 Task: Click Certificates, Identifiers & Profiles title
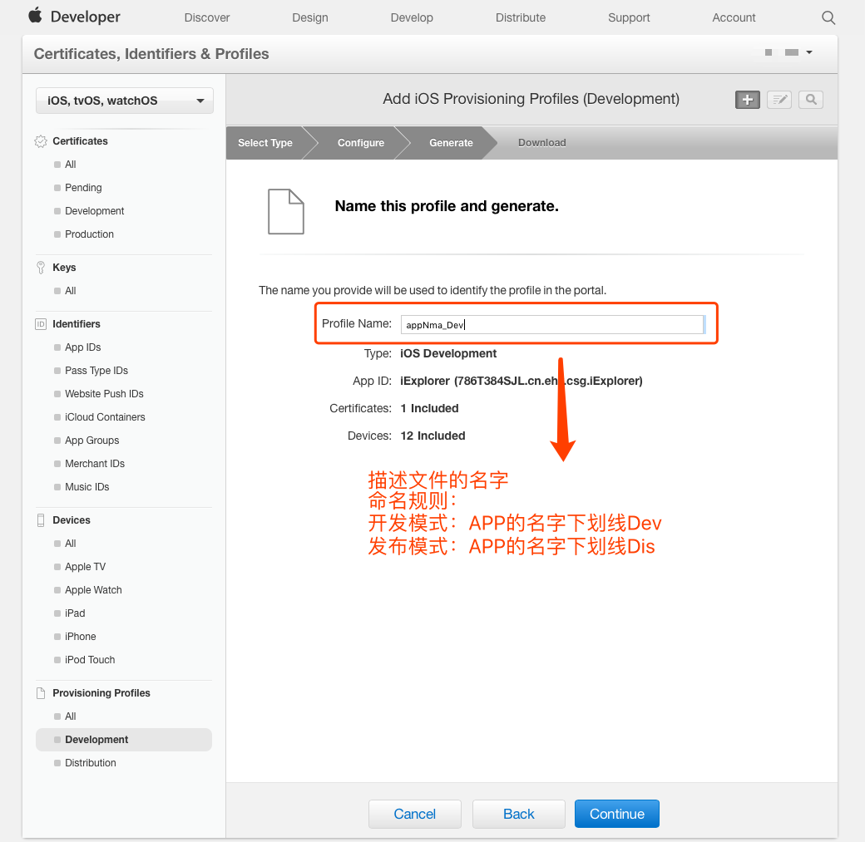click(x=151, y=54)
